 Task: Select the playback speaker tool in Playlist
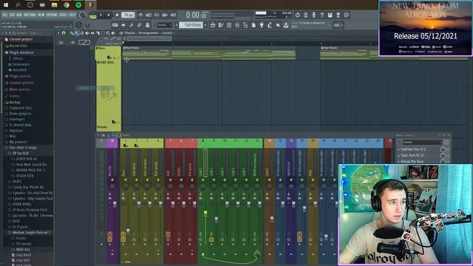113,33
